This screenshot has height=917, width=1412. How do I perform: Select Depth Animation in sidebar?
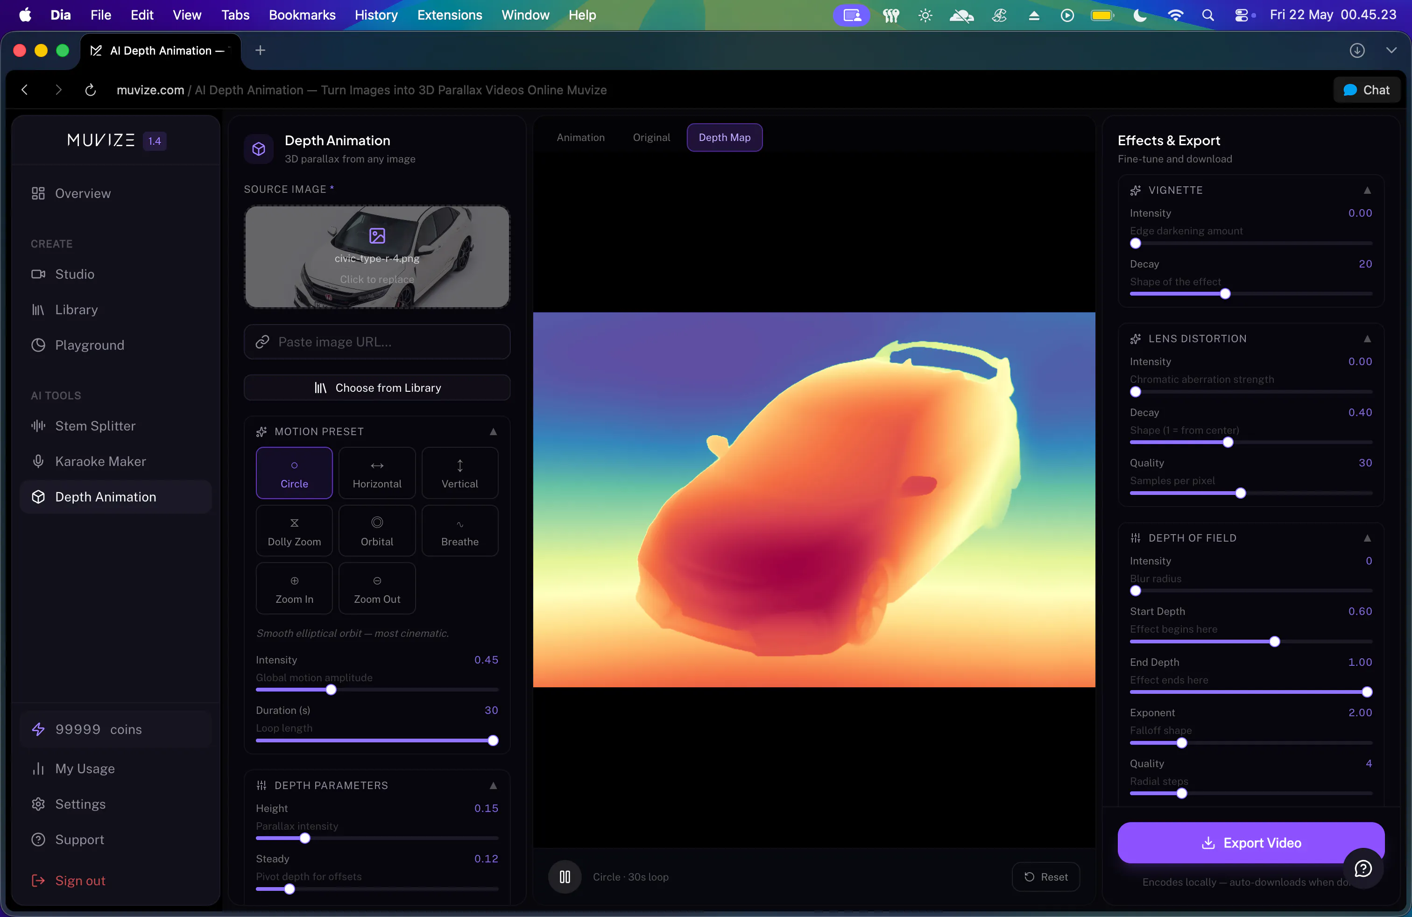point(115,497)
